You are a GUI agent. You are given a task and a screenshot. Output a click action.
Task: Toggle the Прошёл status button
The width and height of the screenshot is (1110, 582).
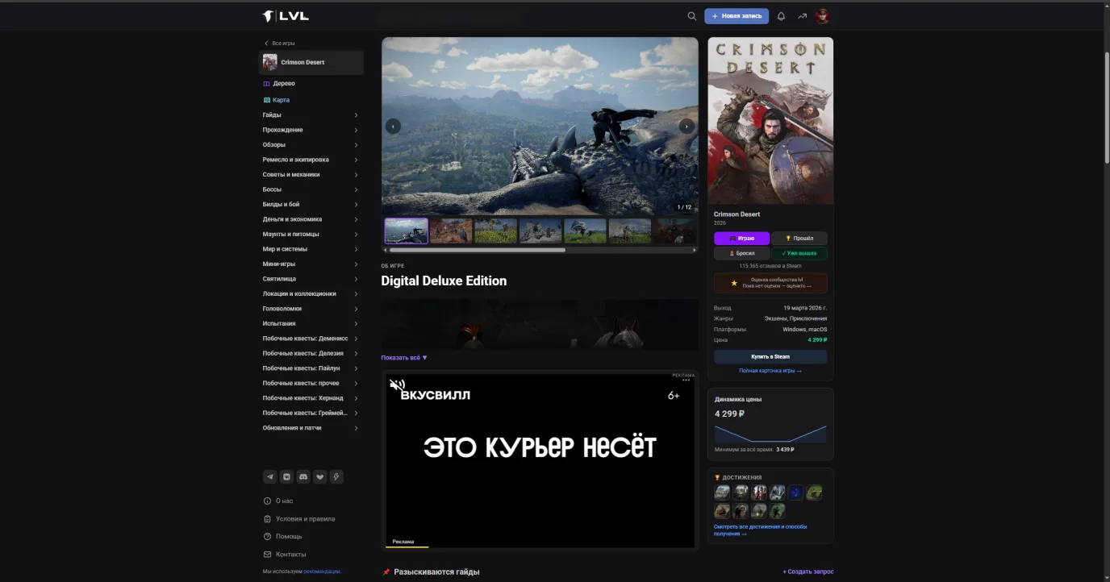pos(799,239)
